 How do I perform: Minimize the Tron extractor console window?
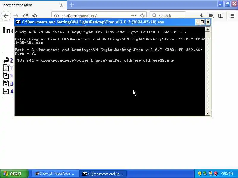pyautogui.click(x=197, y=22)
